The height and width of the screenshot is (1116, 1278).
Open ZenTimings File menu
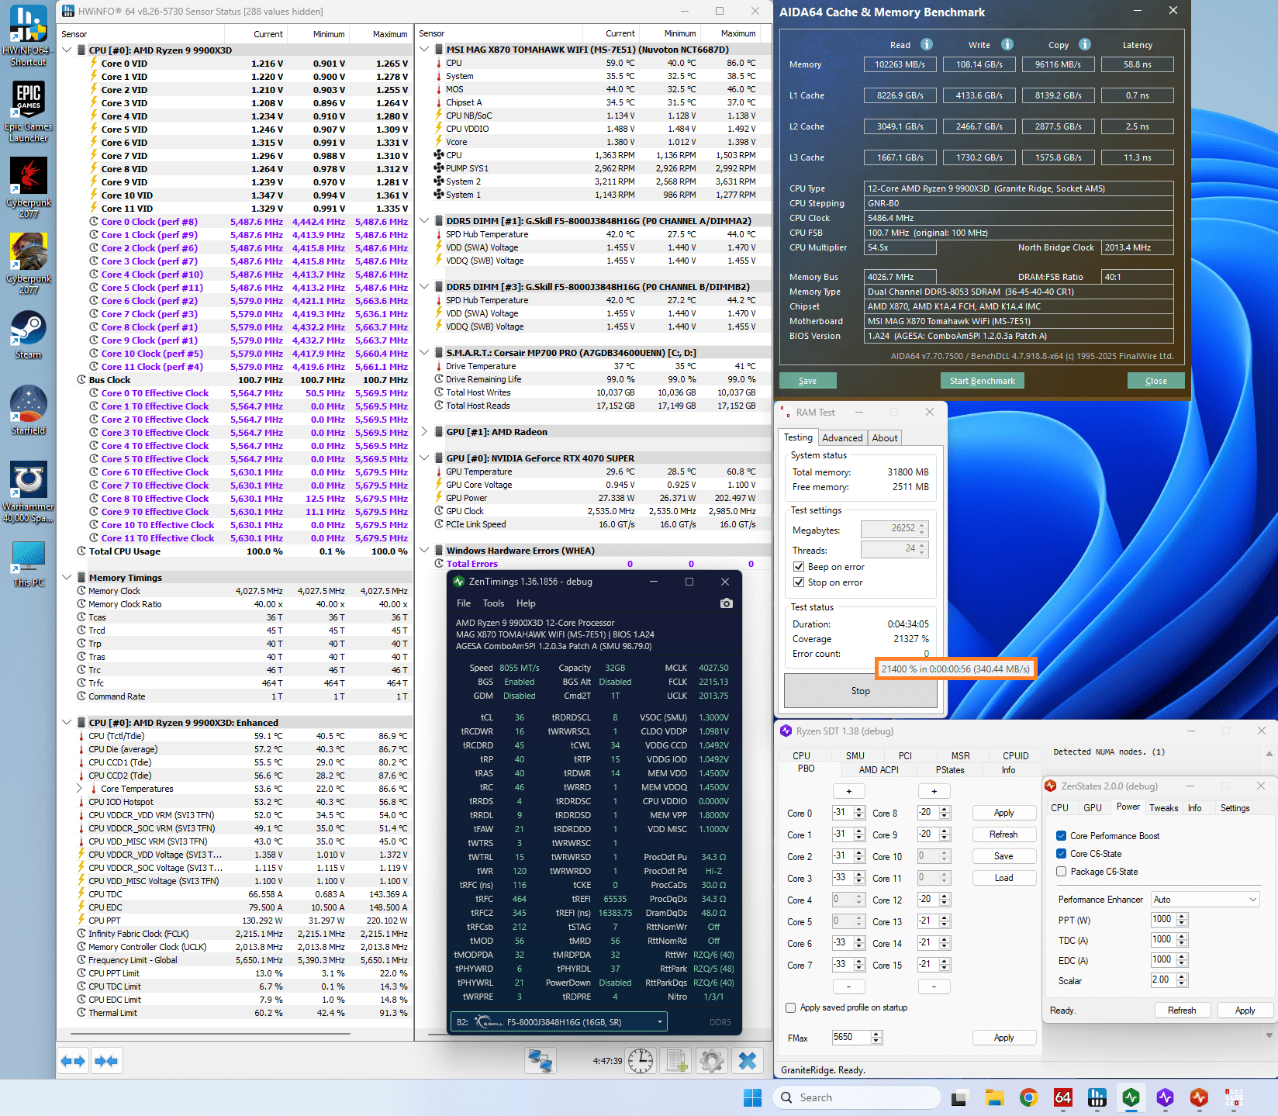click(x=464, y=603)
